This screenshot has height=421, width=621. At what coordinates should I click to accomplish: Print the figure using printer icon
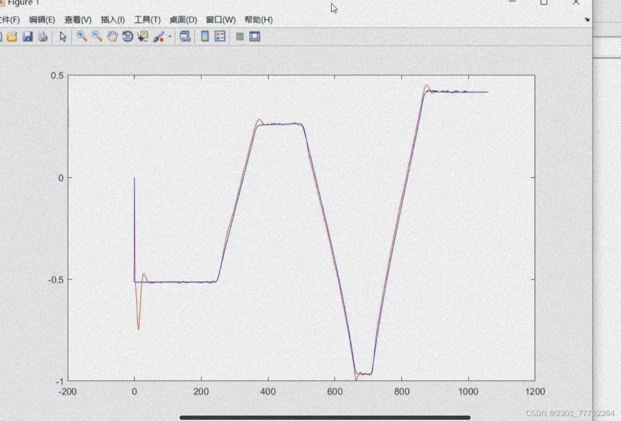tap(43, 37)
